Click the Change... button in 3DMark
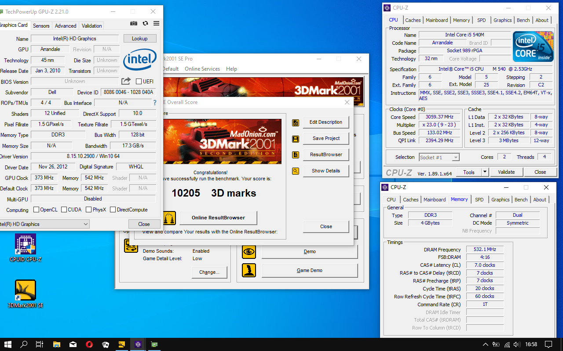Viewport: 563px width, 351px height. (x=209, y=272)
